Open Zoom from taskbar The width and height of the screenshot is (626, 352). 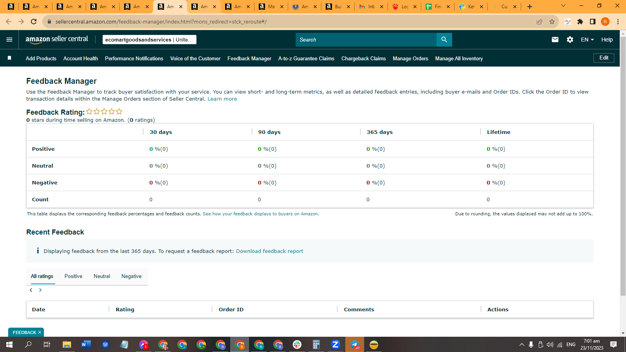point(336,345)
